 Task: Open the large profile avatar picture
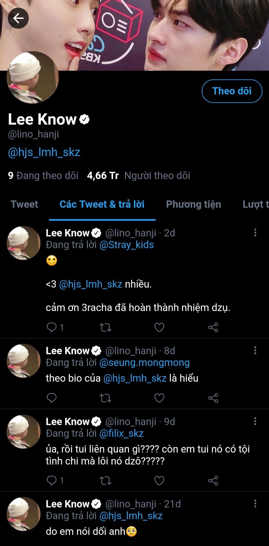33,77
